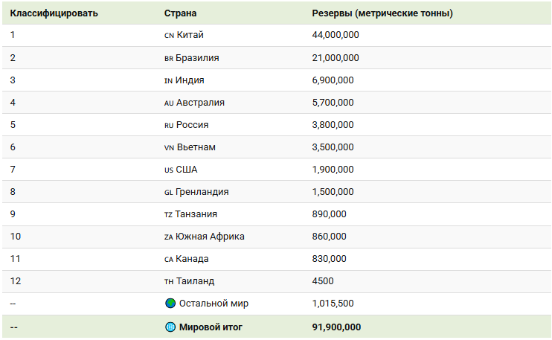Click the 1,015,500 reserves value

point(333,304)
